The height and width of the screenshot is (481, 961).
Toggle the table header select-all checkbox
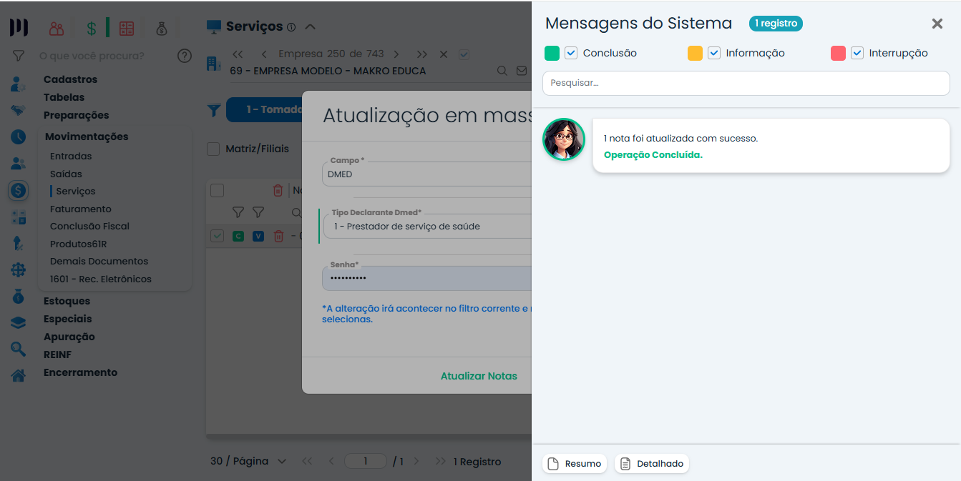[218, 190]
